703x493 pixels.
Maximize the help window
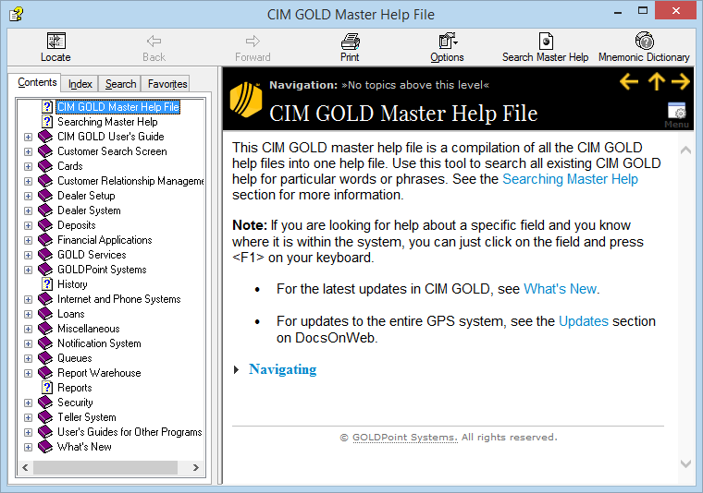[x=643, y=11]
